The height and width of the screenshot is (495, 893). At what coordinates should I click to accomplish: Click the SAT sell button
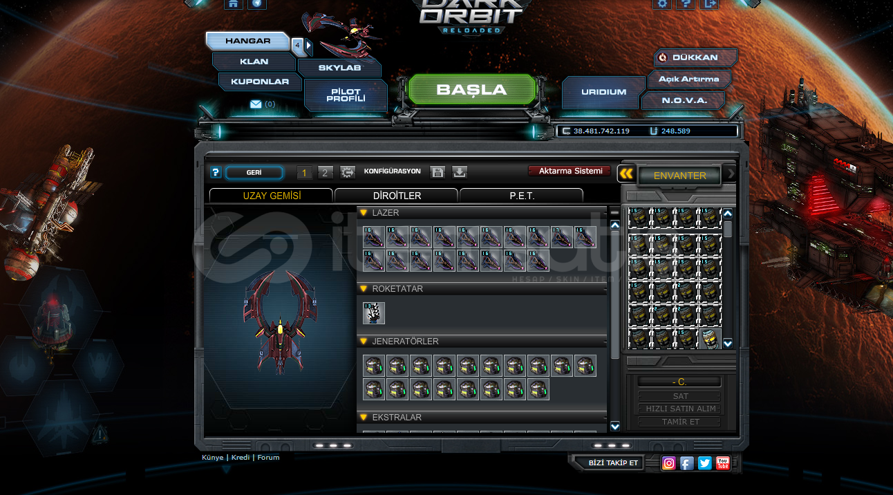coord(680,397)
